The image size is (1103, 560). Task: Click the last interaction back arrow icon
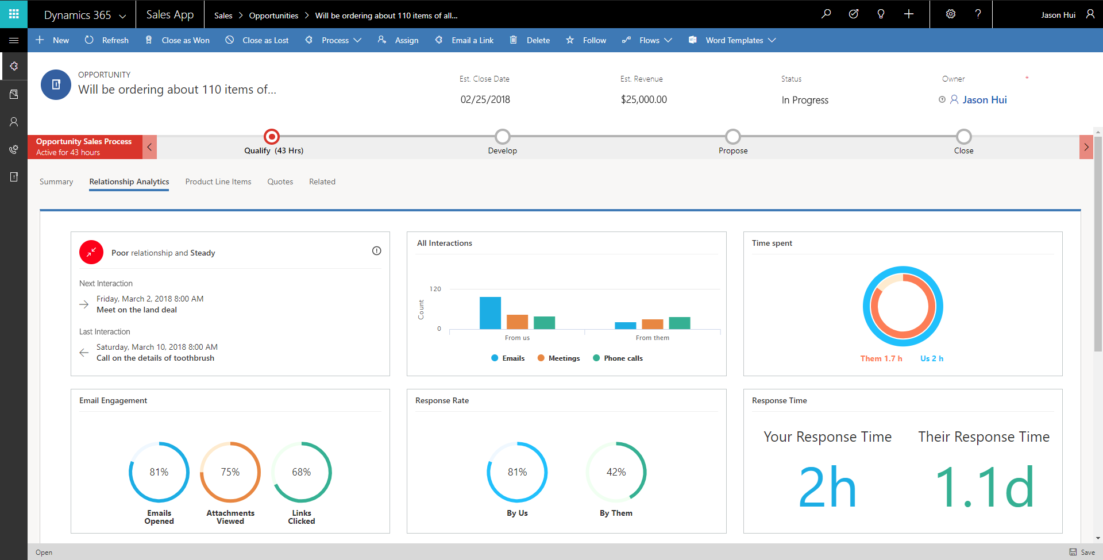click(84, 353)
